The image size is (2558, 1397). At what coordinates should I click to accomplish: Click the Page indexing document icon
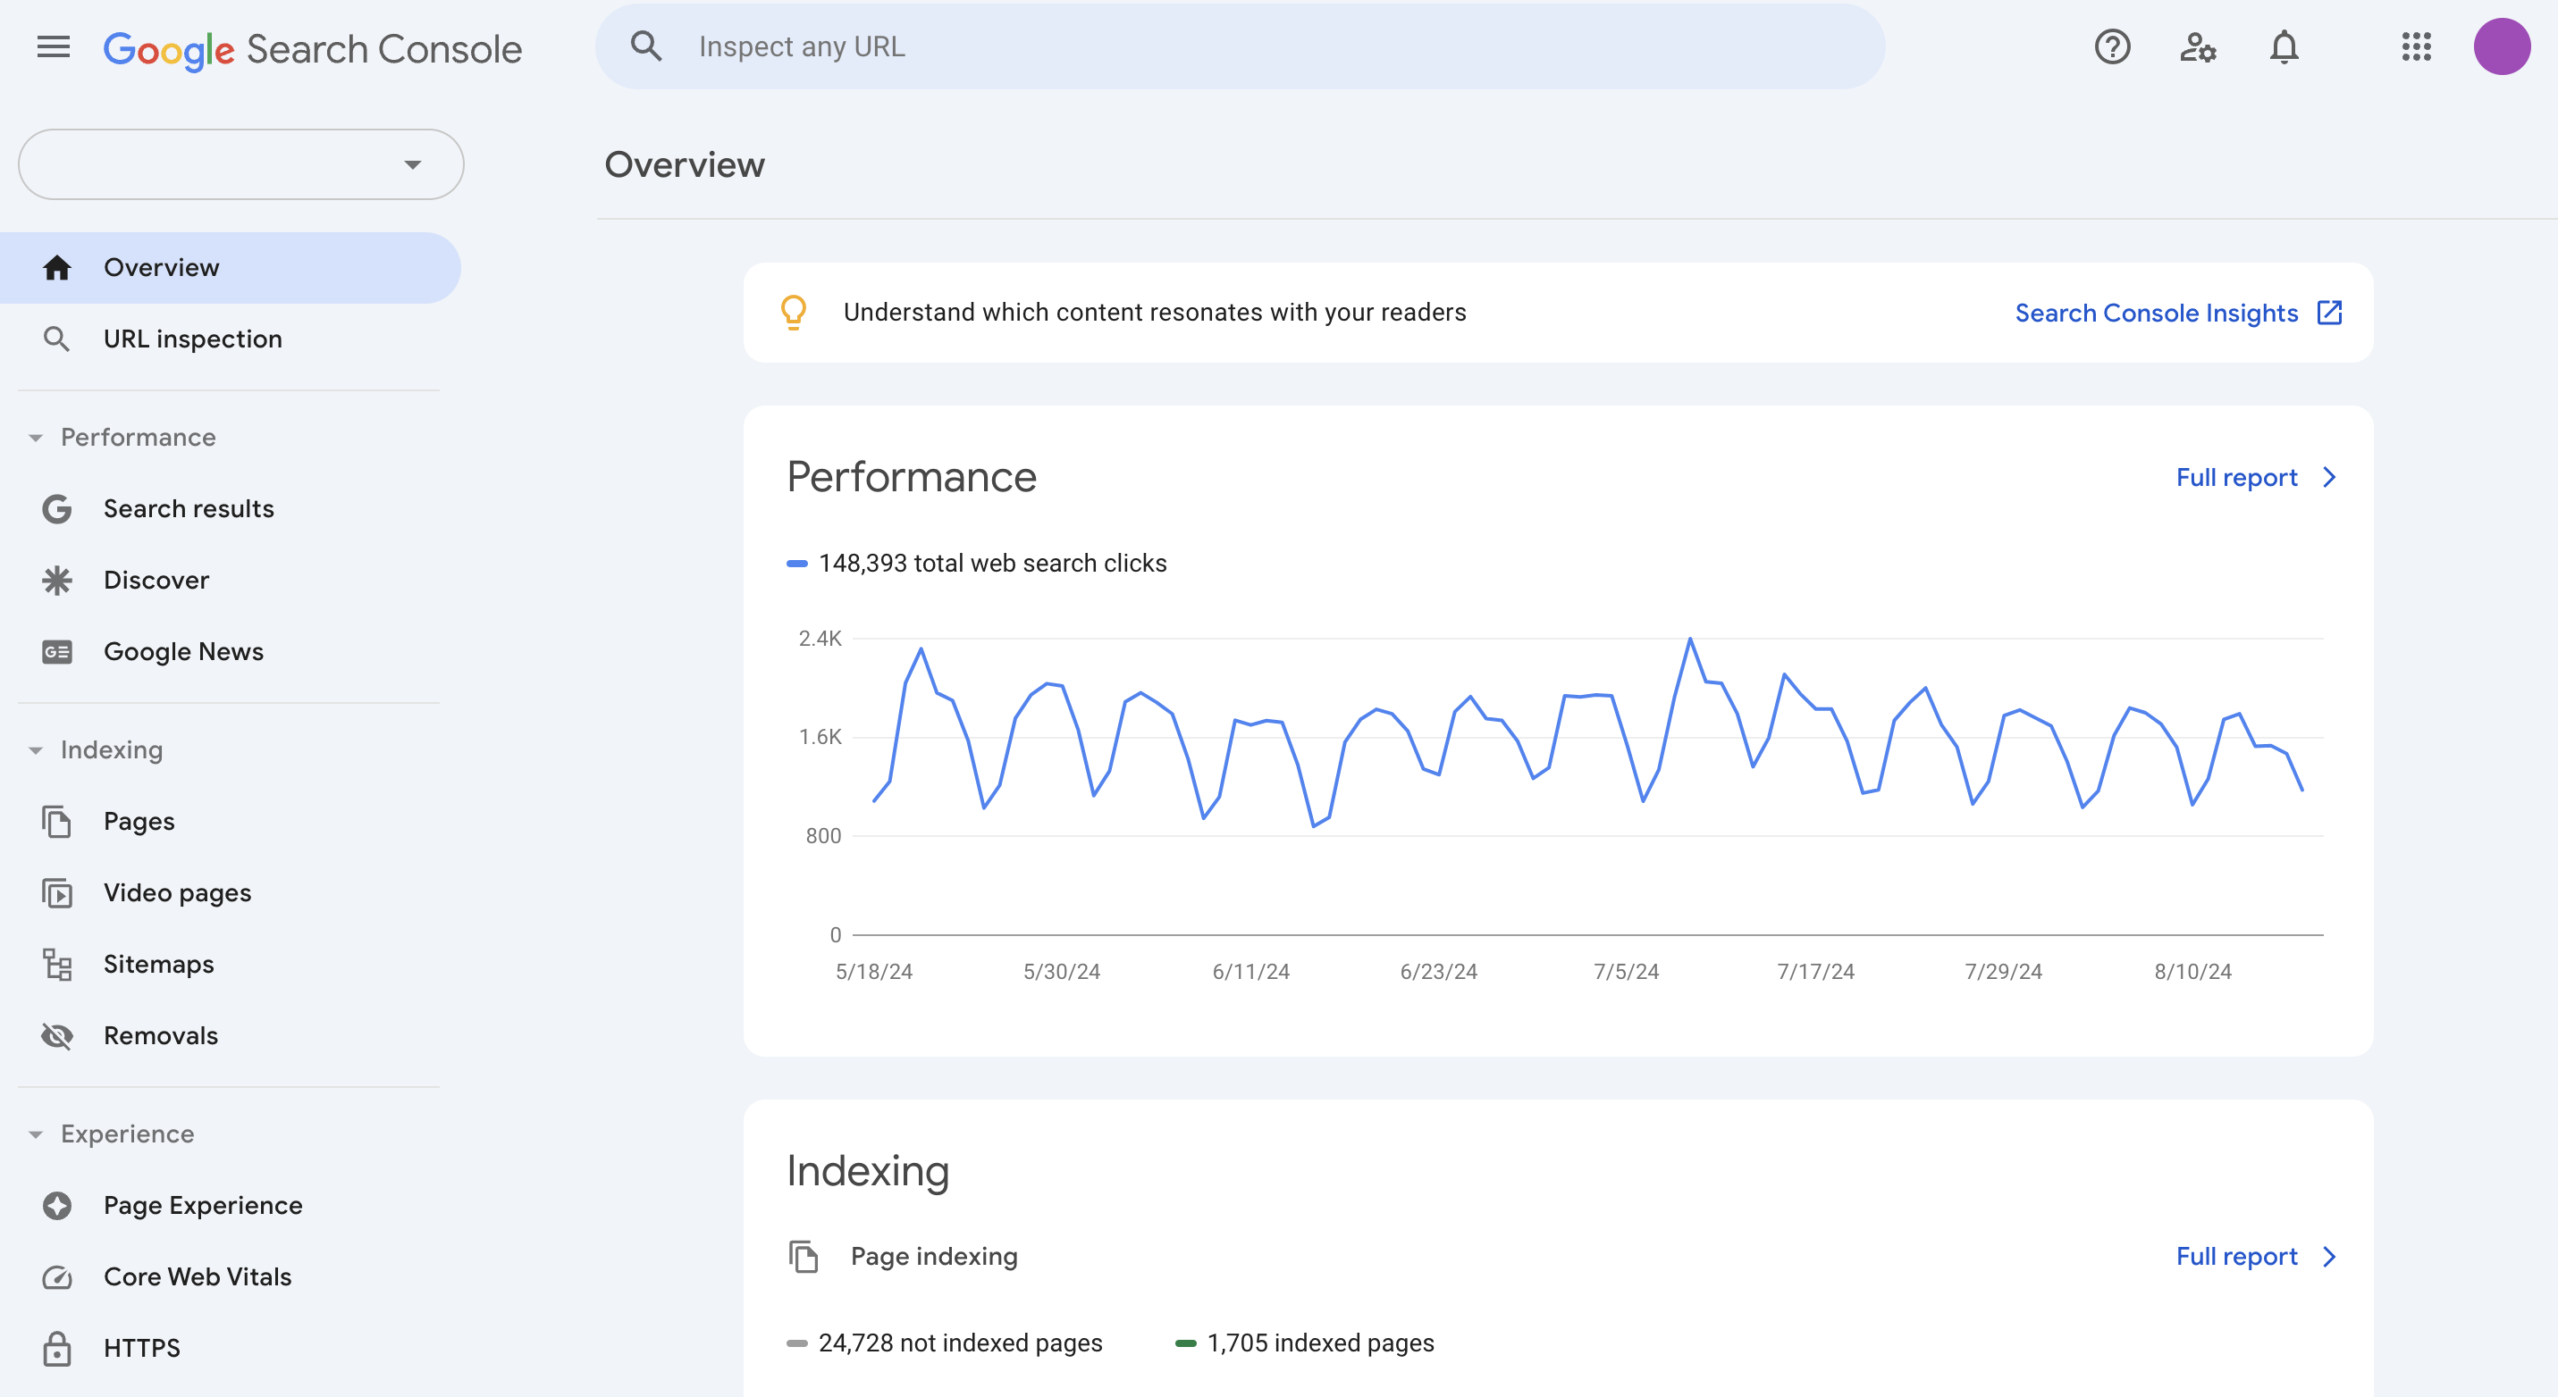pyautogui.click(x=804, y=1256)
